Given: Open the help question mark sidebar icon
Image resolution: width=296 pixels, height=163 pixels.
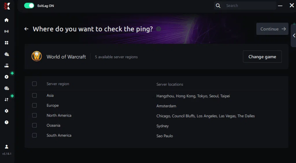Looking at the screenshot, I should tap(6, 122).
